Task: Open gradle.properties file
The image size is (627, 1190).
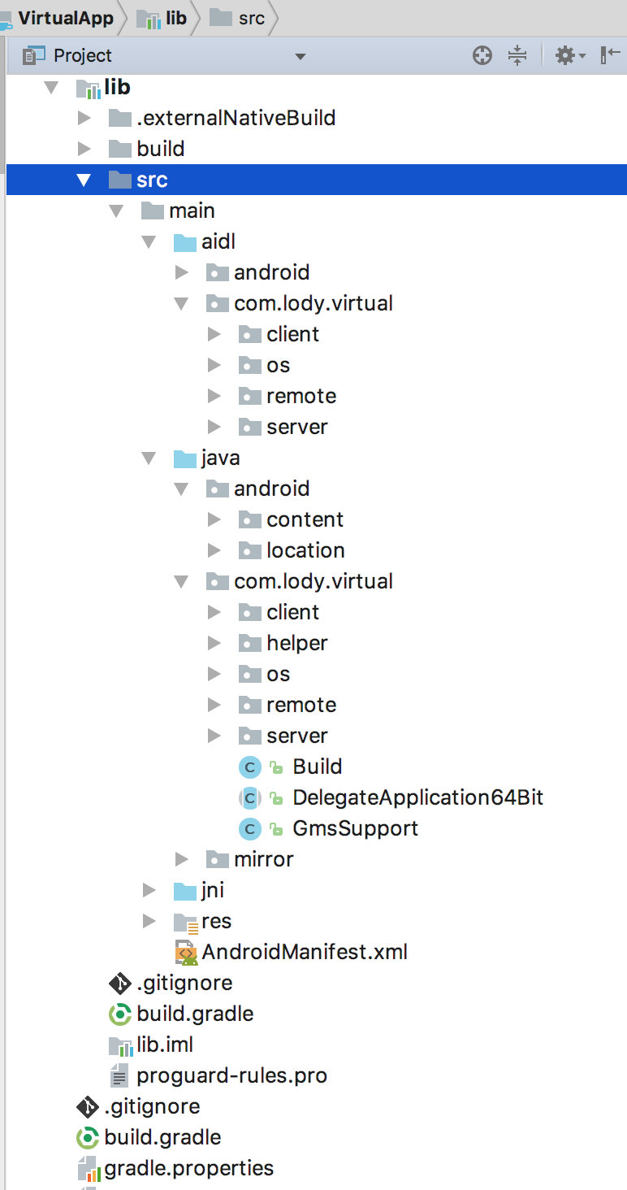Action: 188,1168
